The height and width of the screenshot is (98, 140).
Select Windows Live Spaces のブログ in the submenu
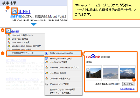tap(63, 68)
